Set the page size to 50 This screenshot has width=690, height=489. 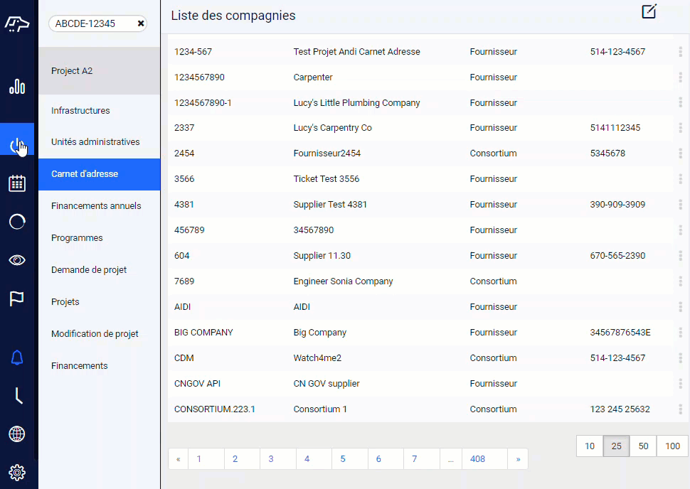coord(643,446)
